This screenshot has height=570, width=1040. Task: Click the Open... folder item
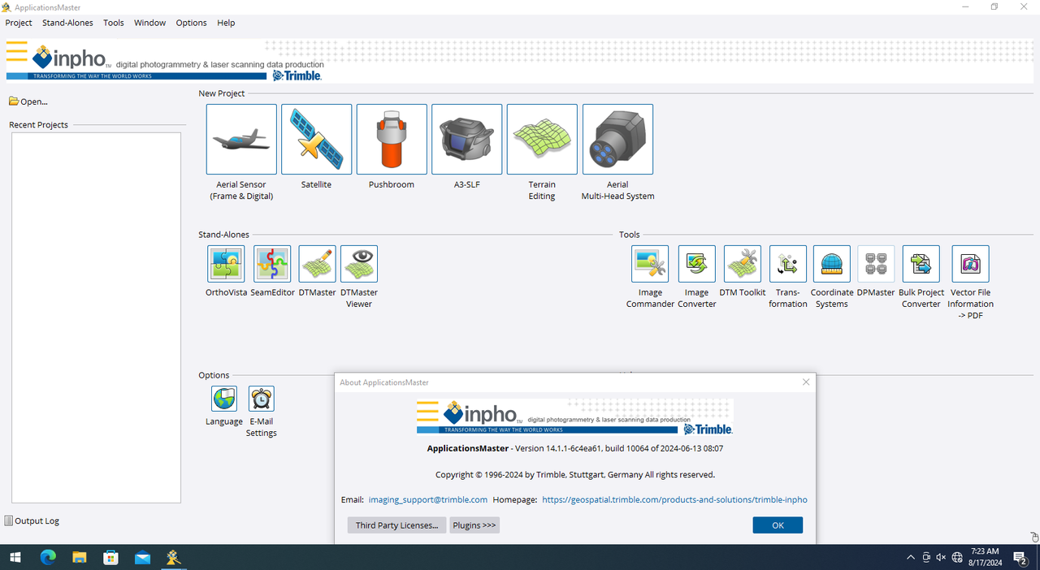coord(28,101)
